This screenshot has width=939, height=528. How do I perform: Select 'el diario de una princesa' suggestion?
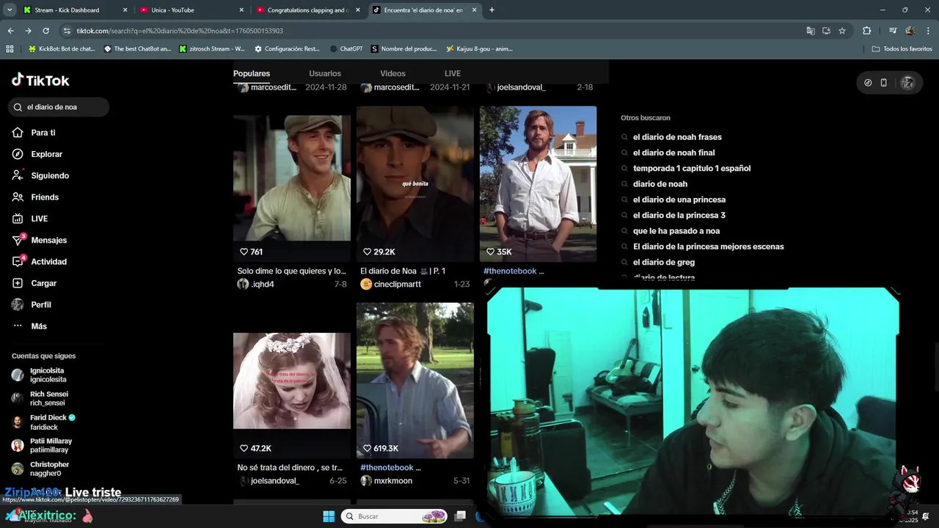pyautogui.click(x=679, y=199)
